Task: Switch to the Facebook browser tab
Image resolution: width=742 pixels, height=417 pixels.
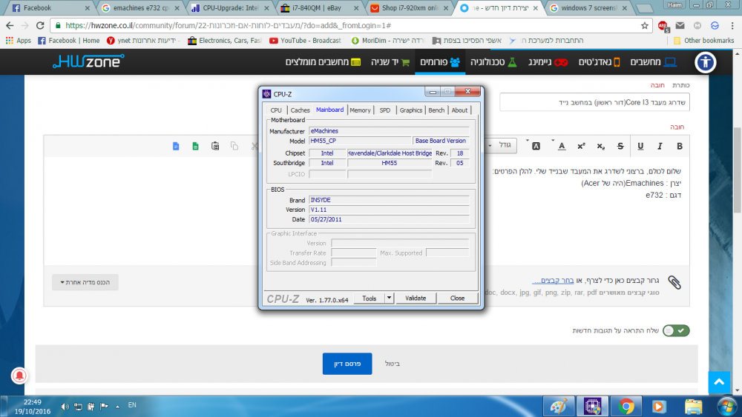Action: point(50,8)
